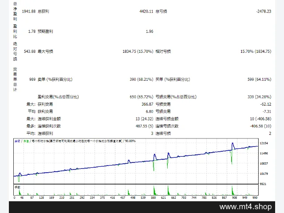This screenshot has width=284, height=213.
Task: Select the 总亏损 label
Action: pyautogui.click(x=161, y=12)
